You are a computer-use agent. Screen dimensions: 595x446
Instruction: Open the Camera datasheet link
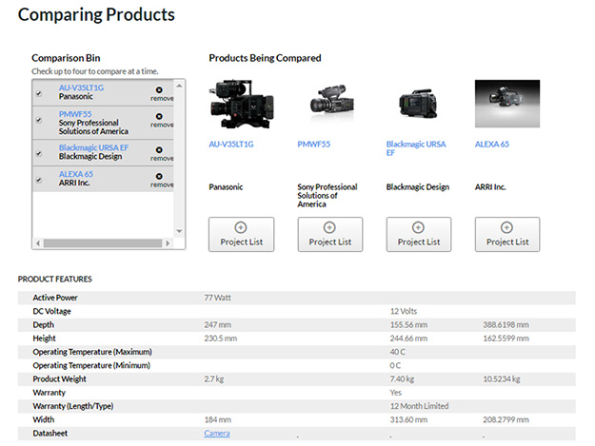click(216, 434)
